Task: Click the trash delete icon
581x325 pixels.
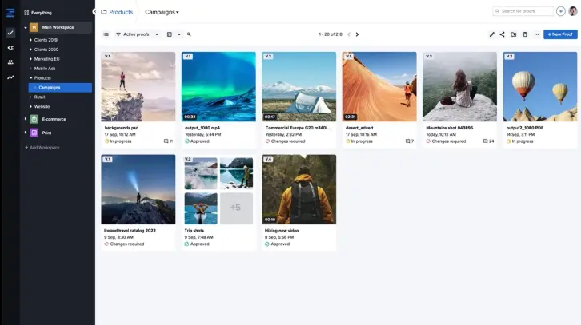Action: click(x=525, y=34)
